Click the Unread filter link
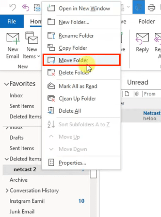The height and width of the screenshot is (217, 161). coord(138,82)
